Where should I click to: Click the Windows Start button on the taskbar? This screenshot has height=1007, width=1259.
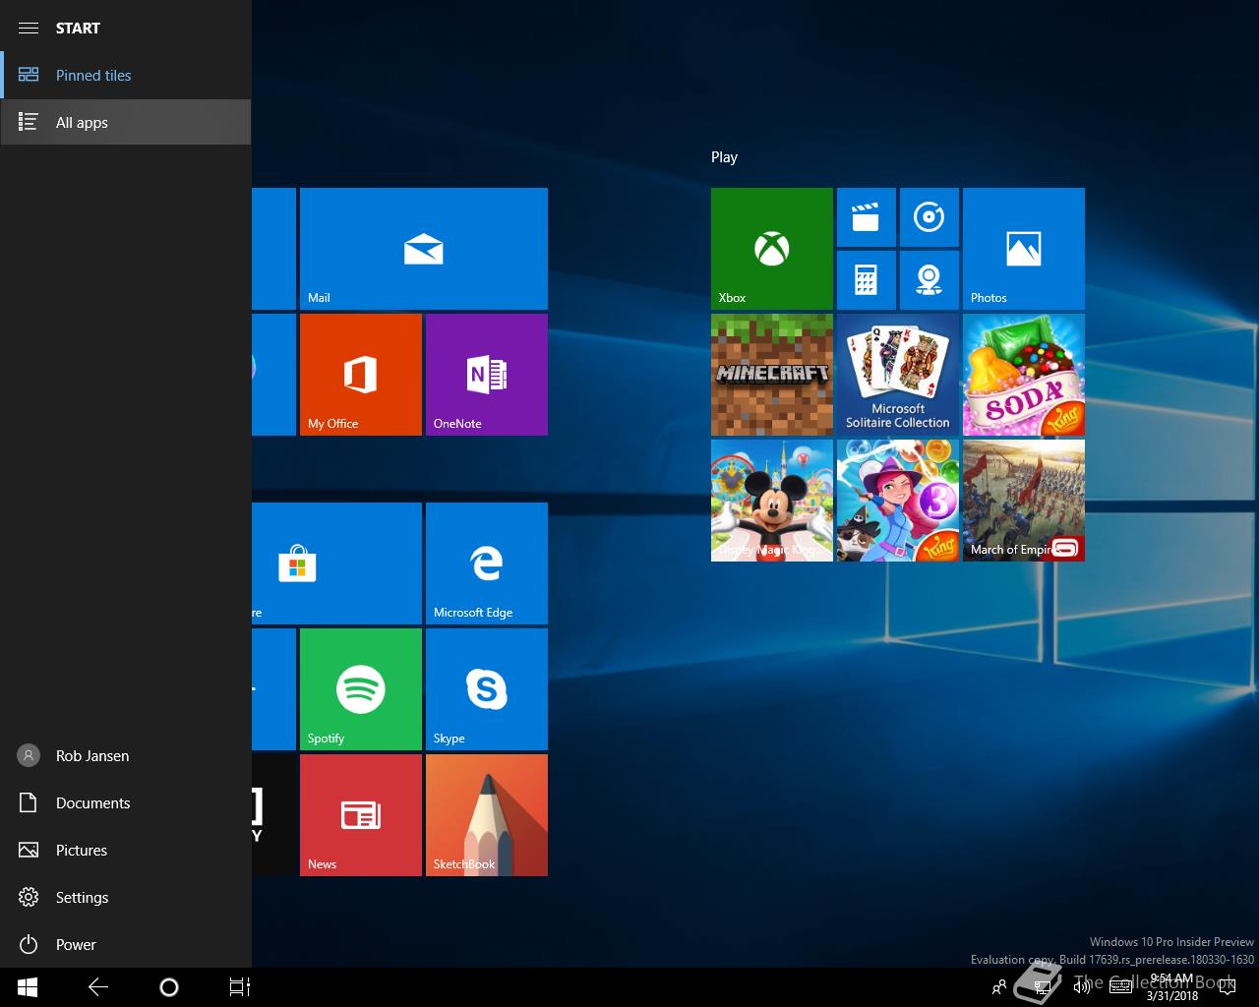click(x=28, y=987)
